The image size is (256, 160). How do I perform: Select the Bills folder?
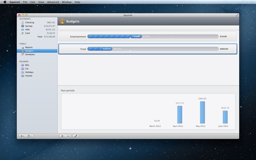point(27,65)
